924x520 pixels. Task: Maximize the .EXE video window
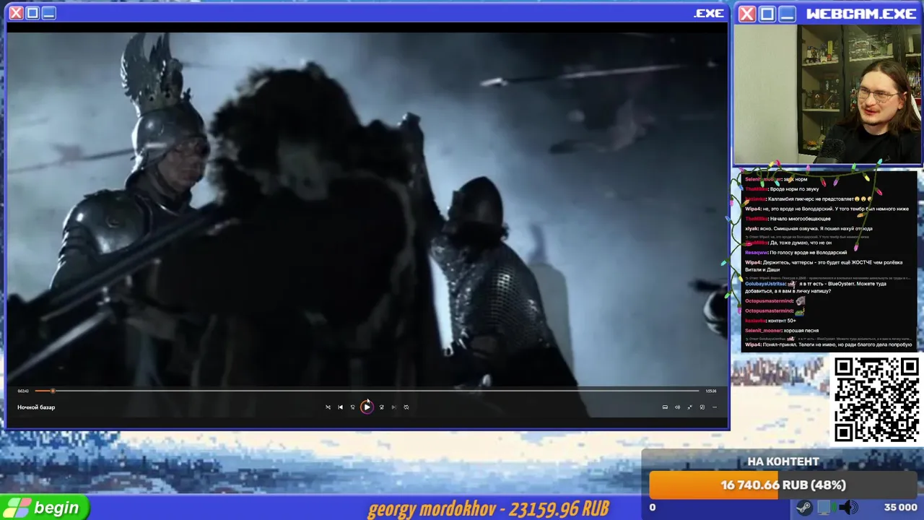tap(32, 13)
